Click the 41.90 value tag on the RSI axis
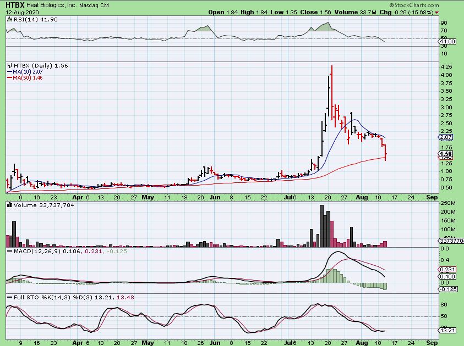The height and width of the screenshot is (346, 464). click(447, 42)
